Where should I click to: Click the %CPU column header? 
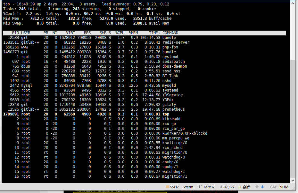point(120,33)
